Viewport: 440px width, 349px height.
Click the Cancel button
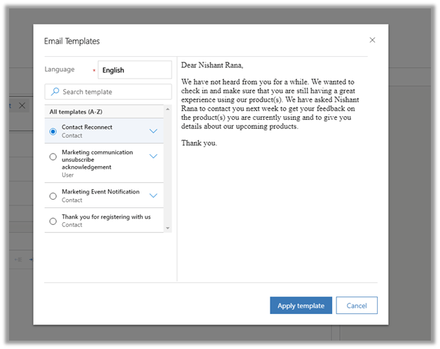(357, 306)
